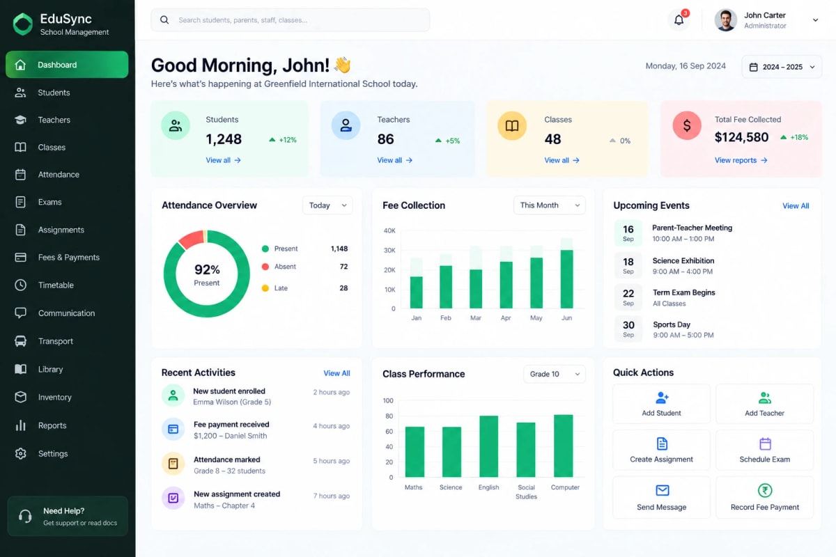Click the headset icon in Need Help
This screenshot has width=836, height=557.
(25, 516)
